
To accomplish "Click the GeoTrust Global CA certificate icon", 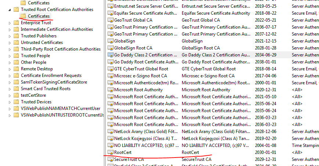I will pyautogui.click(x=110, y=20).
